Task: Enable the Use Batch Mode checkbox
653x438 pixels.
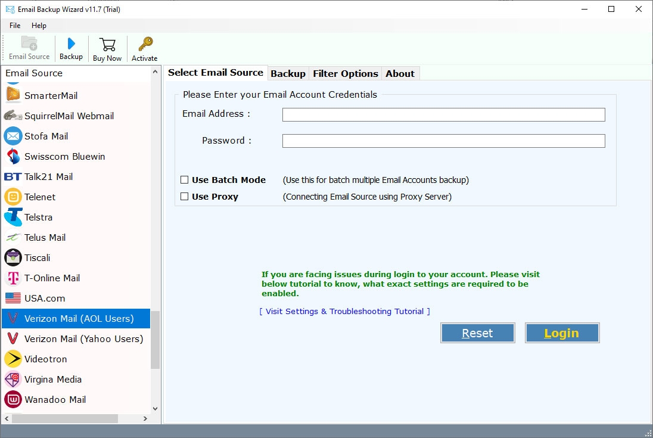Action: pos(185,180)
